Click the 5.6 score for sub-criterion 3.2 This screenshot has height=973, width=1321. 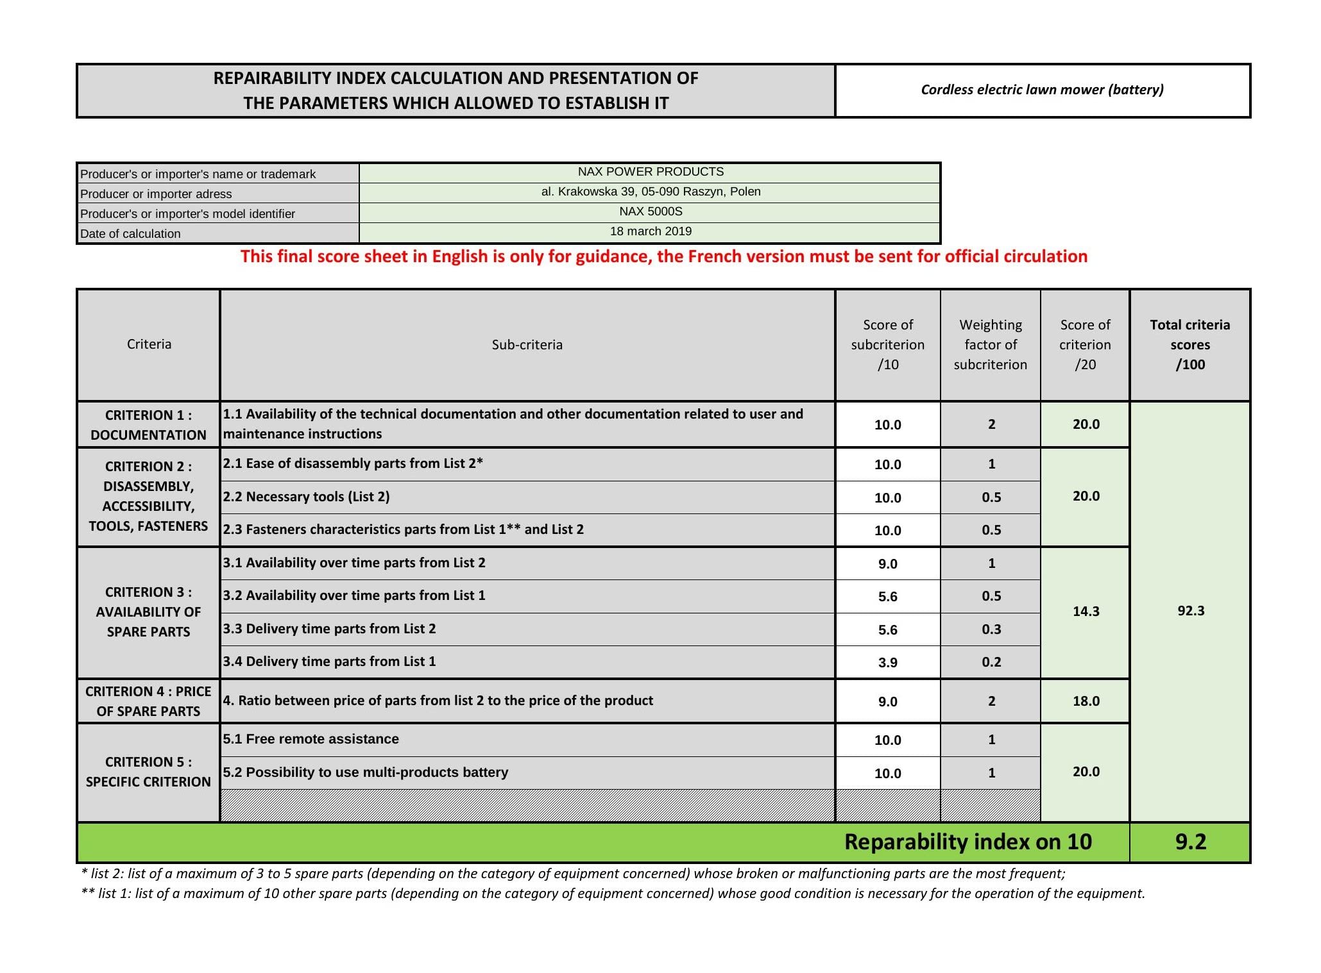[x=887, y=597]
